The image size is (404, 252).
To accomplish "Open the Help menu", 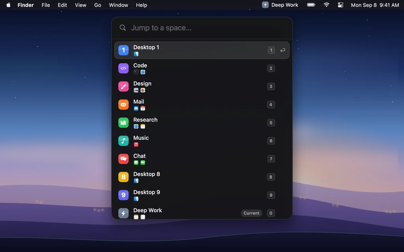I will [142, 5].
